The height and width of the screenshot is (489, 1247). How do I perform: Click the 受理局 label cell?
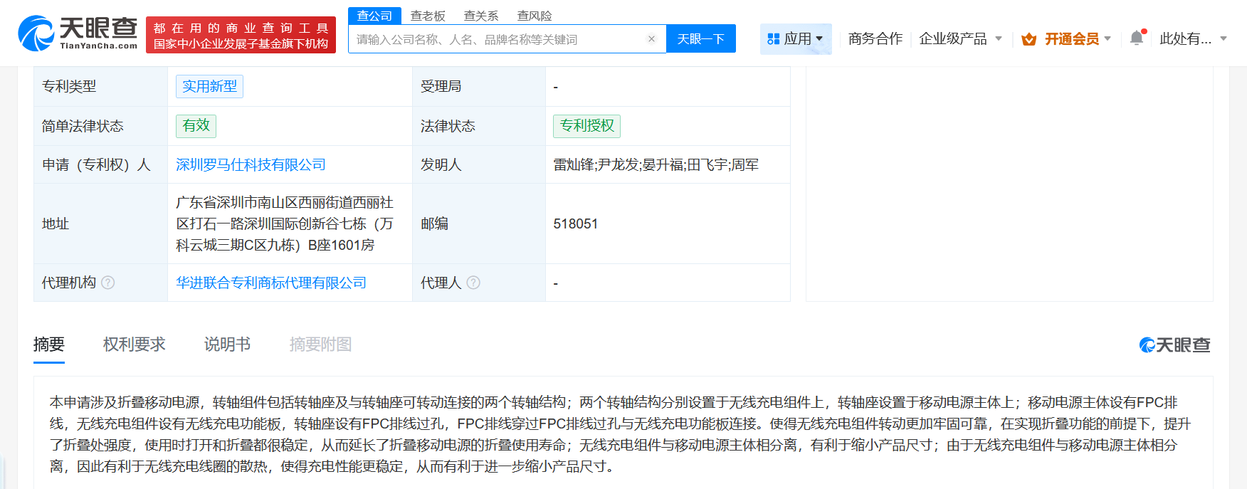[479, 86]
